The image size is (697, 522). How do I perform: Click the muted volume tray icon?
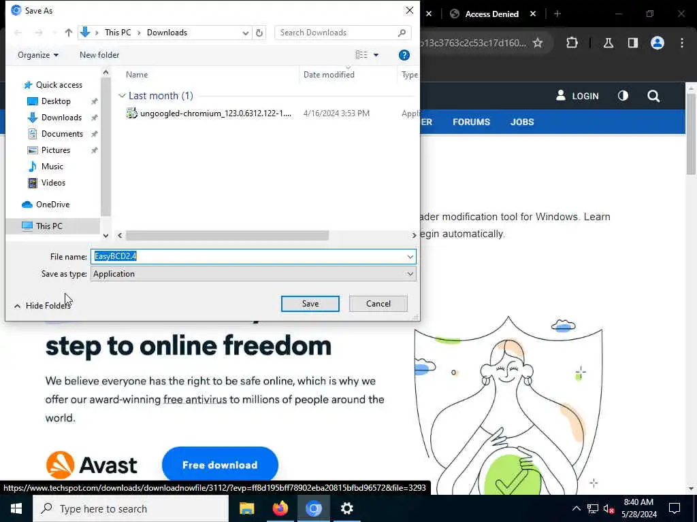609,508
